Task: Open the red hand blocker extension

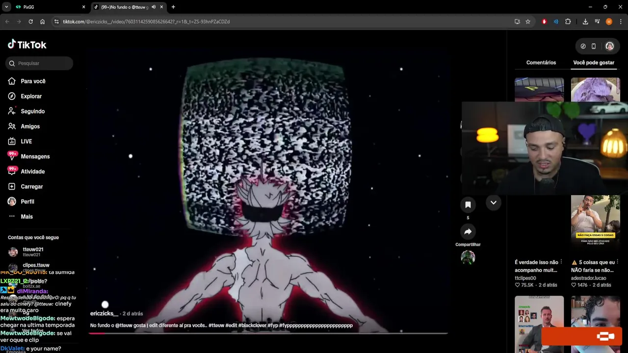Action: pyautogui.click(x=544, y=22)
